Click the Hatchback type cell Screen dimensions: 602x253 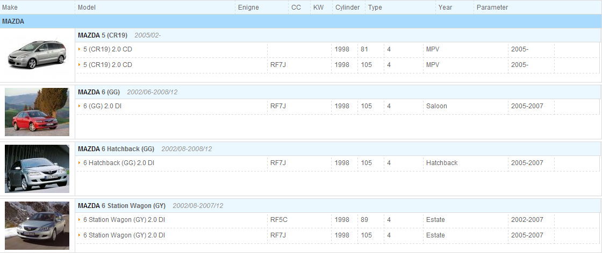tap(442, 162)
